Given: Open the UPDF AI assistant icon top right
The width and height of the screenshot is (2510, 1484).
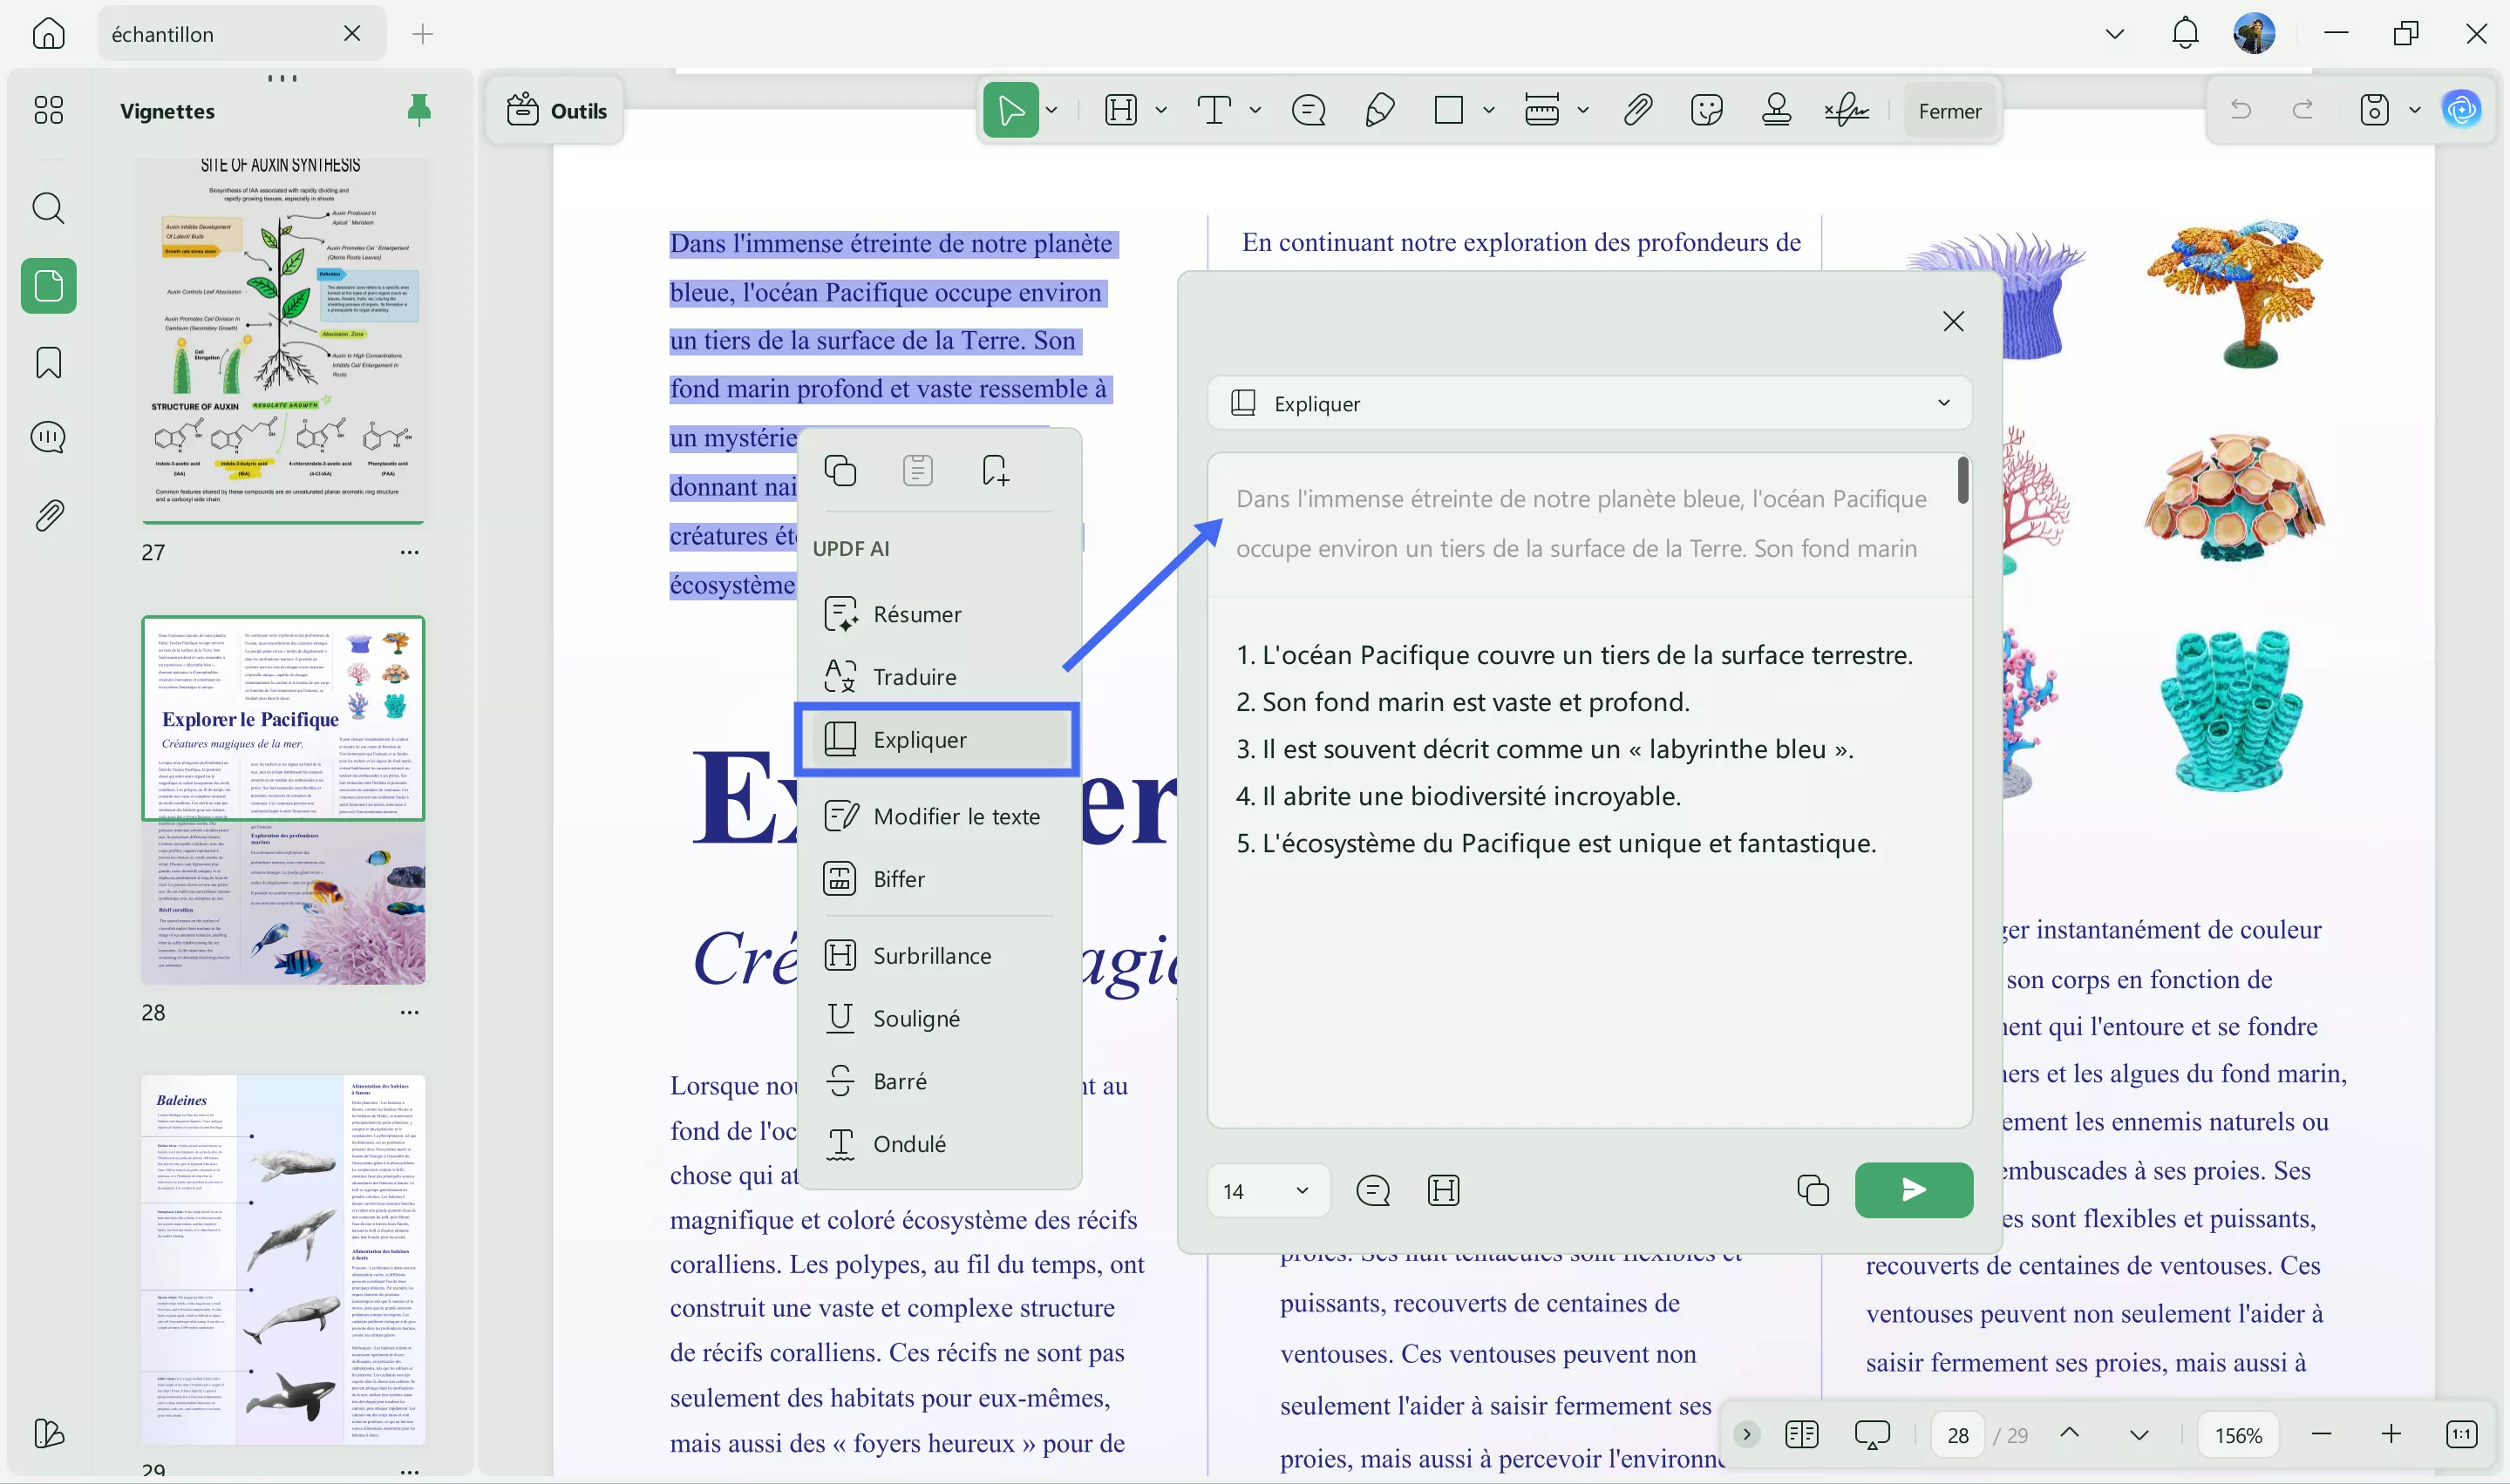Looking at the screenshot, I should coord(2463,110).
